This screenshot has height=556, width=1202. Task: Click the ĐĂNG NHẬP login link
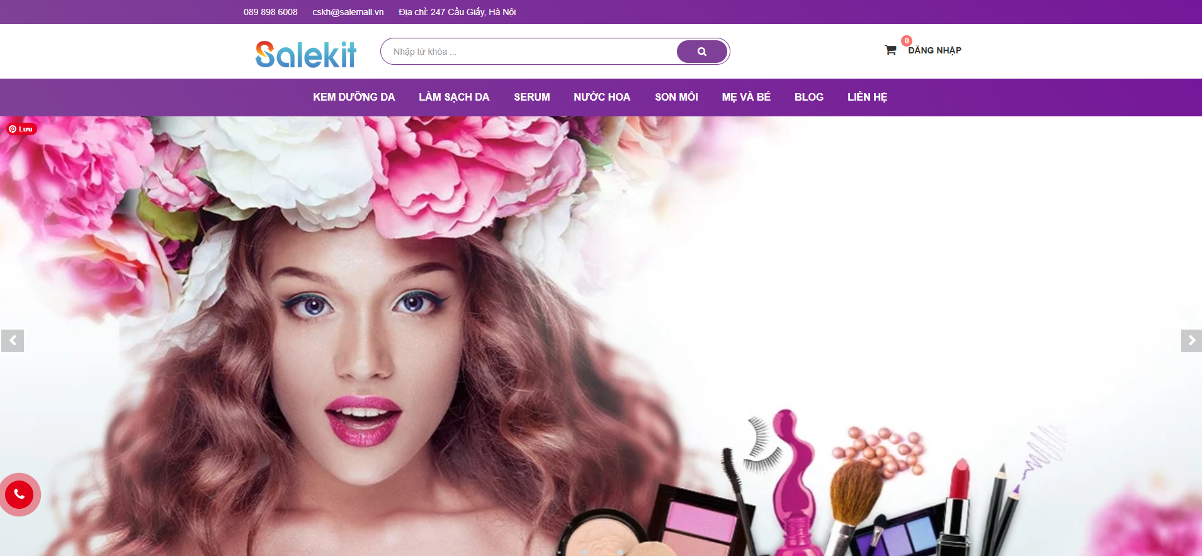tap(934, 51)
